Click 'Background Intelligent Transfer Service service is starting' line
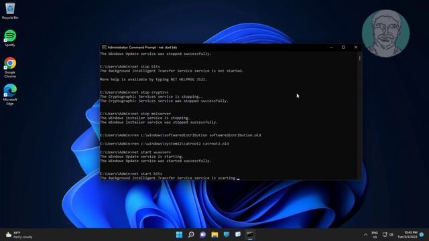 [x=168, y=178]
